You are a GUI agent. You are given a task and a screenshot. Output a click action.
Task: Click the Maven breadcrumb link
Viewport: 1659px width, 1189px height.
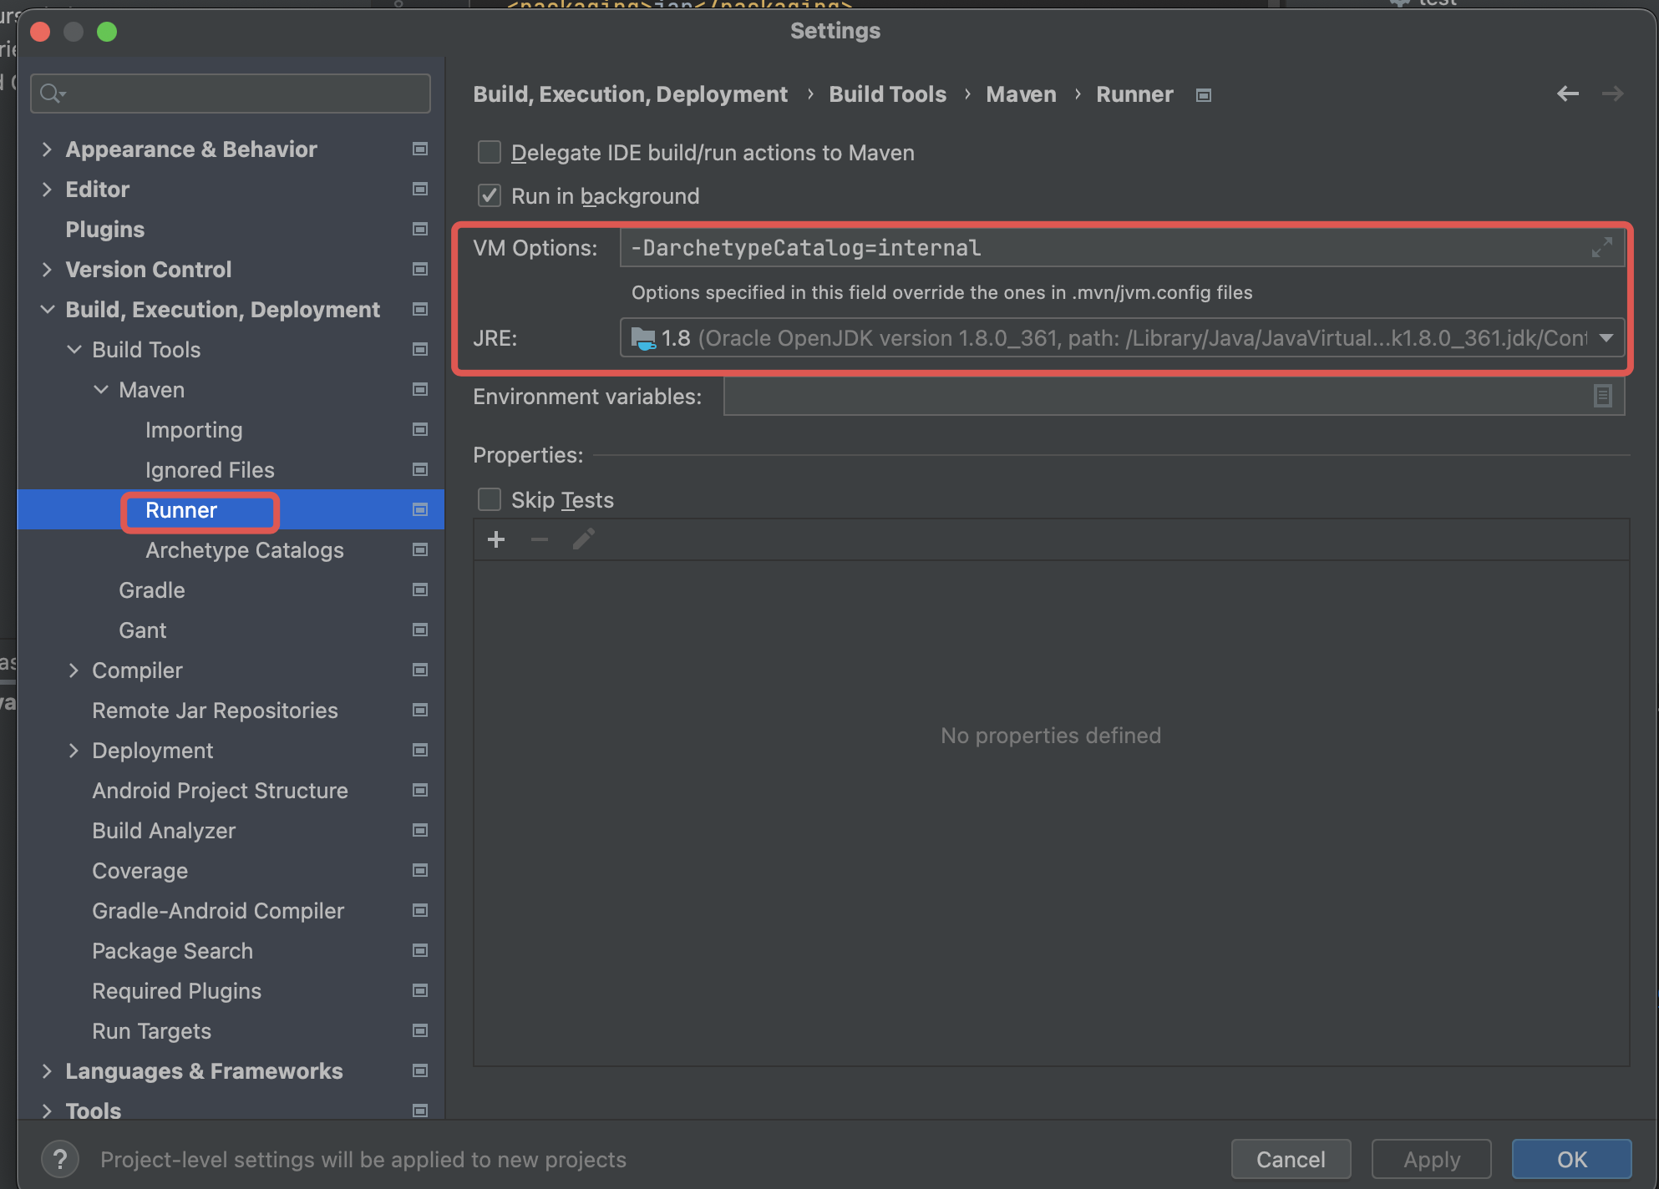(x=1020, y=94)
